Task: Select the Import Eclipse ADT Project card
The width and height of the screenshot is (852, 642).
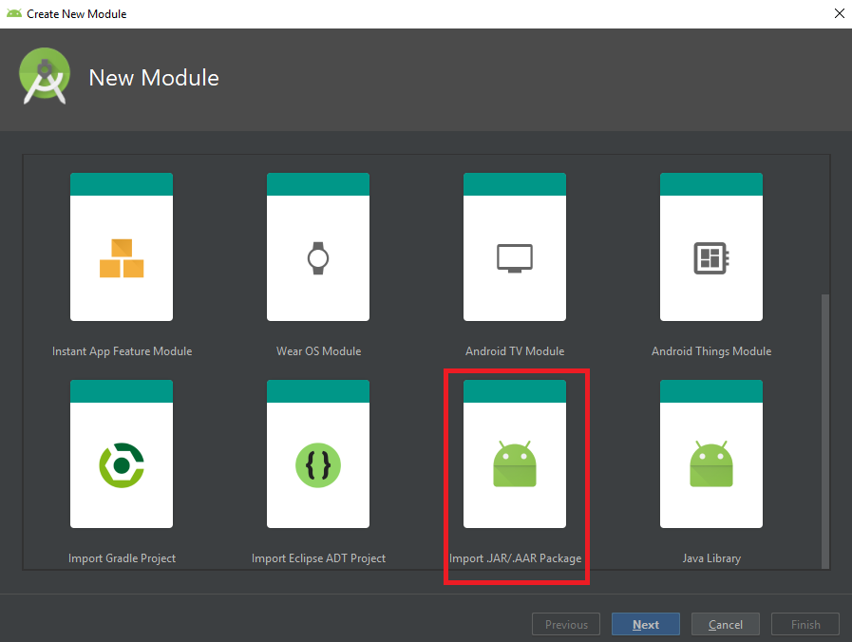Action: [318, 454]
